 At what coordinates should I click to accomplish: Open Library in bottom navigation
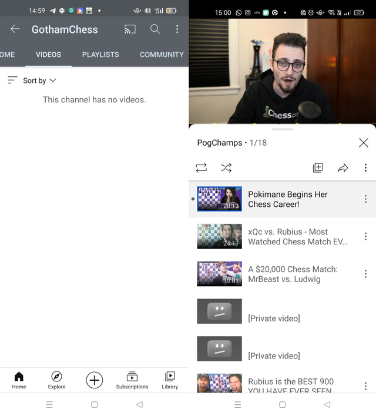click(170, 380)
